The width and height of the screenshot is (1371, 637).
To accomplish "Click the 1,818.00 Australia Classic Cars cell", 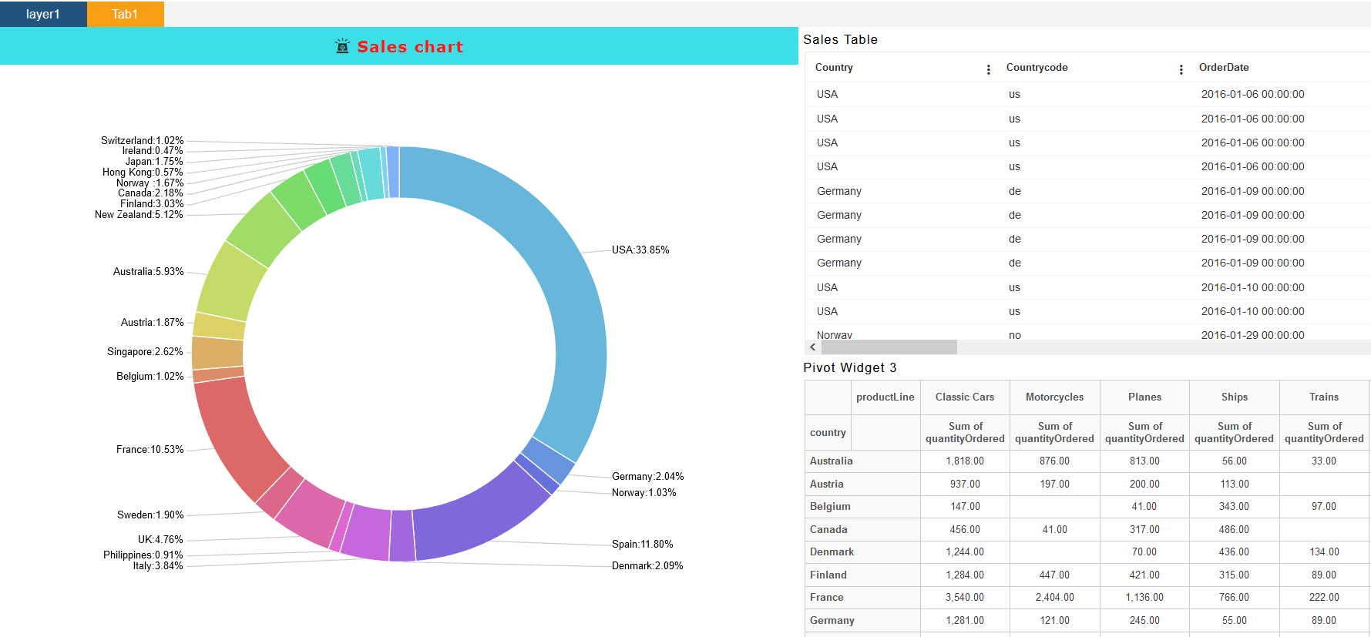I will [x=965, y=461].
